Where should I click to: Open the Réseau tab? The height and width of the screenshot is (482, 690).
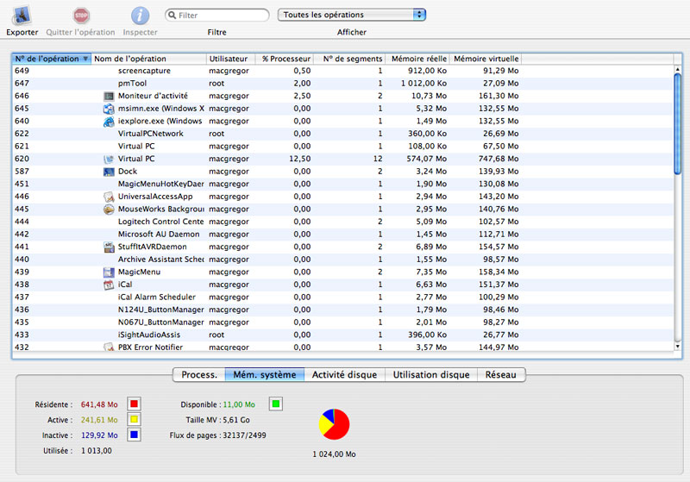click(501, 375)
